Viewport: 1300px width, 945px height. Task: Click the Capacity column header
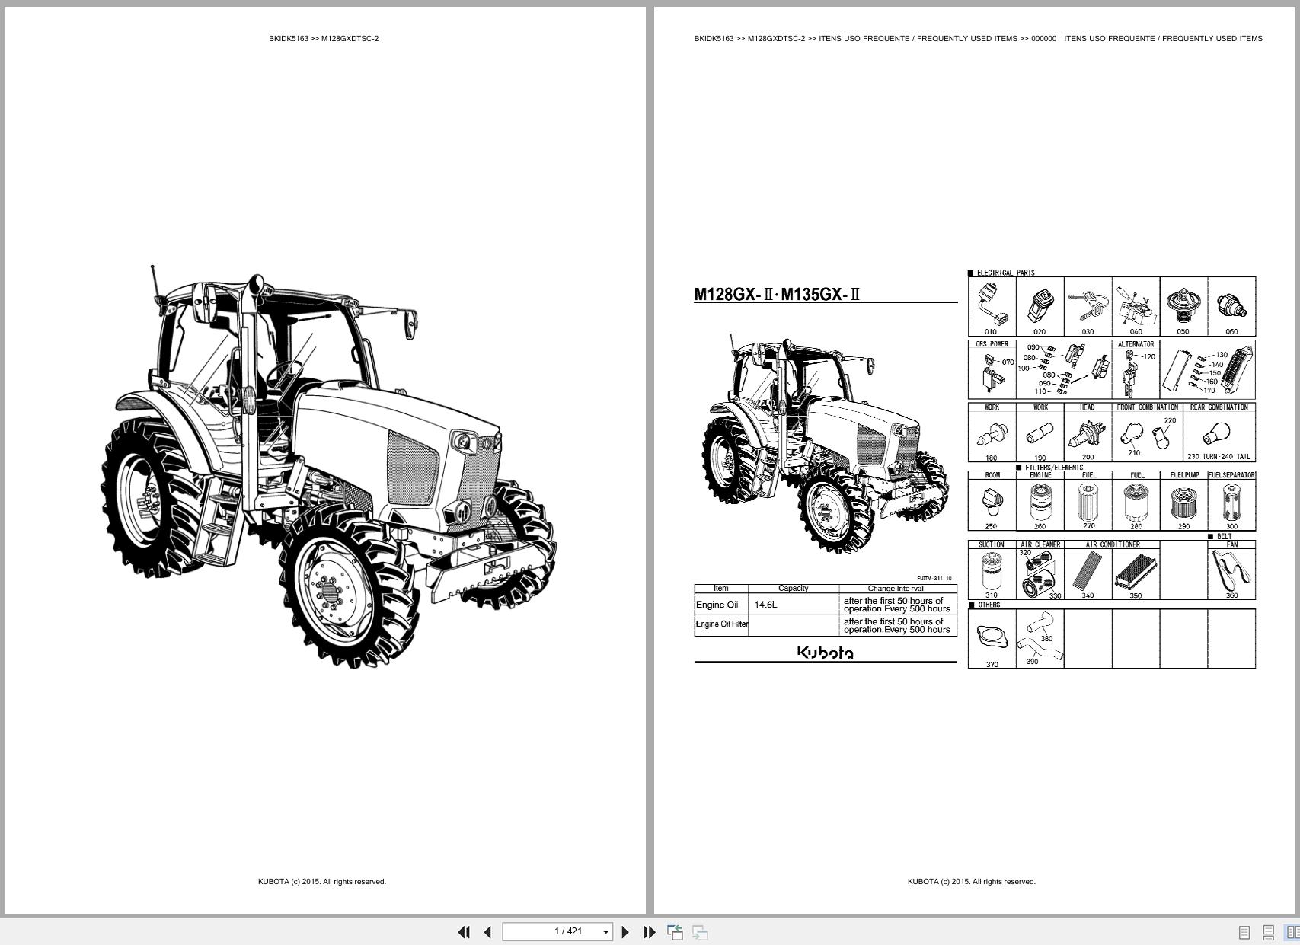click(x=794, y=589)
